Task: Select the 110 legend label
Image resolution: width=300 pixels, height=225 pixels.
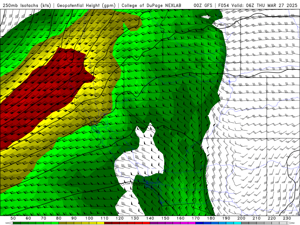Action: click(x=105, y=218)
